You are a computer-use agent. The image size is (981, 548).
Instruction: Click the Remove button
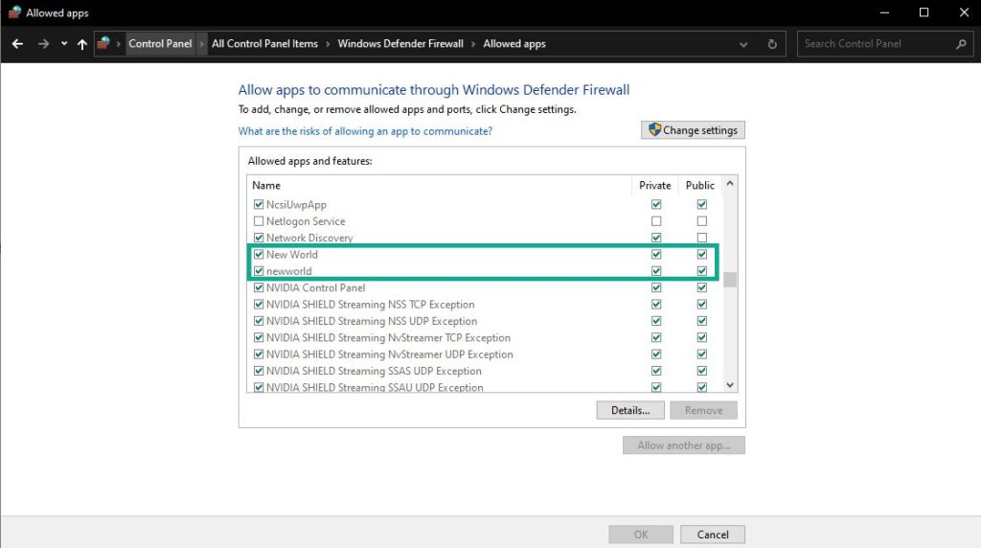[703, 410]
